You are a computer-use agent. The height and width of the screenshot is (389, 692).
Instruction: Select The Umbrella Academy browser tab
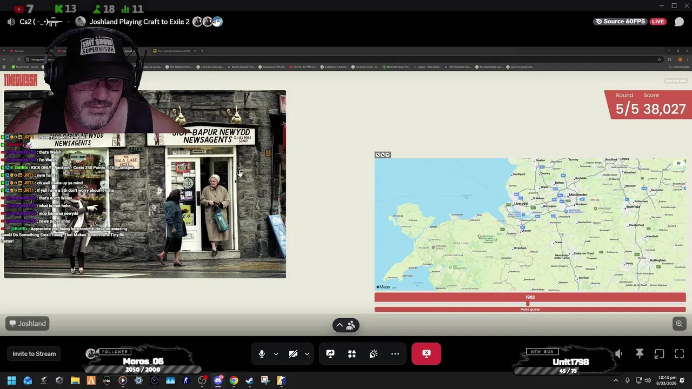[x=174, y=51]
